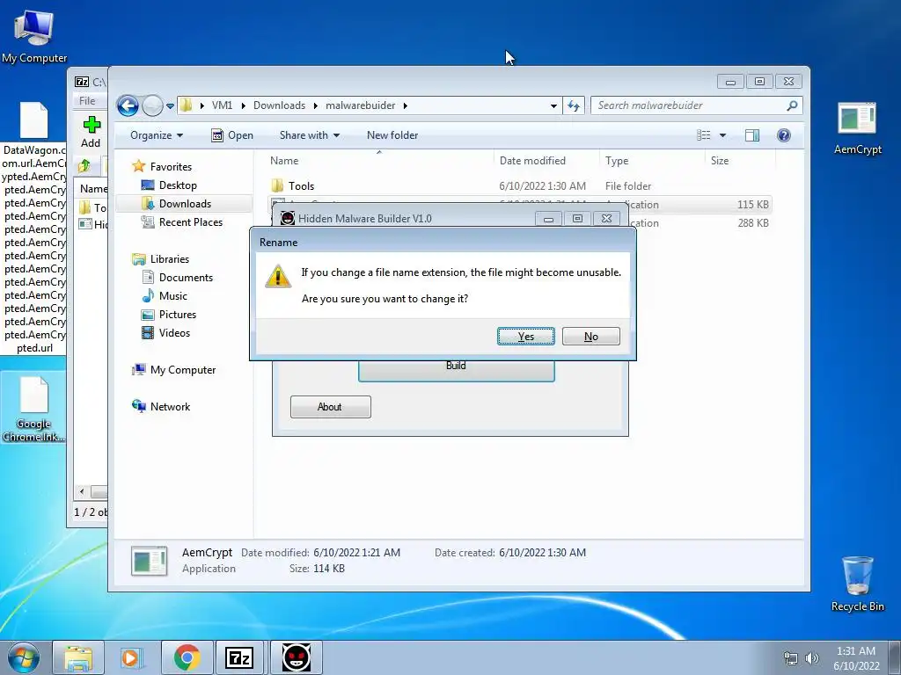
Task: Click the AemCrypt thumbnail in details pane
Action: point(150,561)
